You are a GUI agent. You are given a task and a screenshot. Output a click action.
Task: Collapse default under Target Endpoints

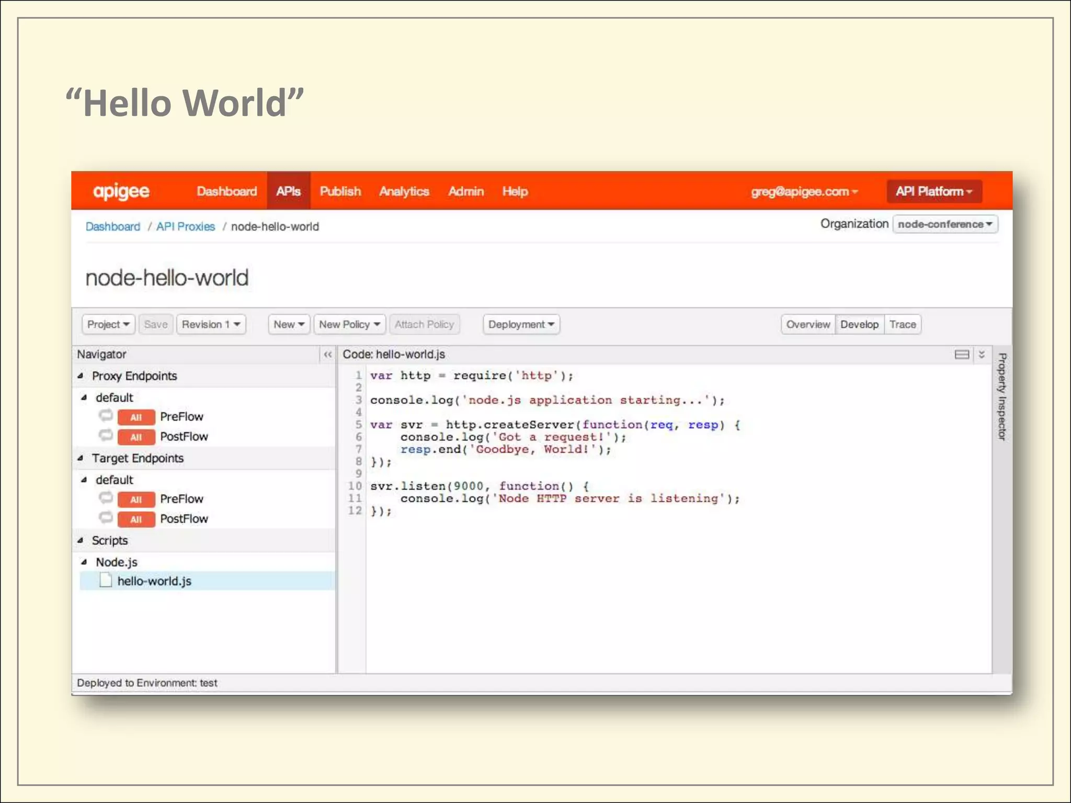point(84,480)
